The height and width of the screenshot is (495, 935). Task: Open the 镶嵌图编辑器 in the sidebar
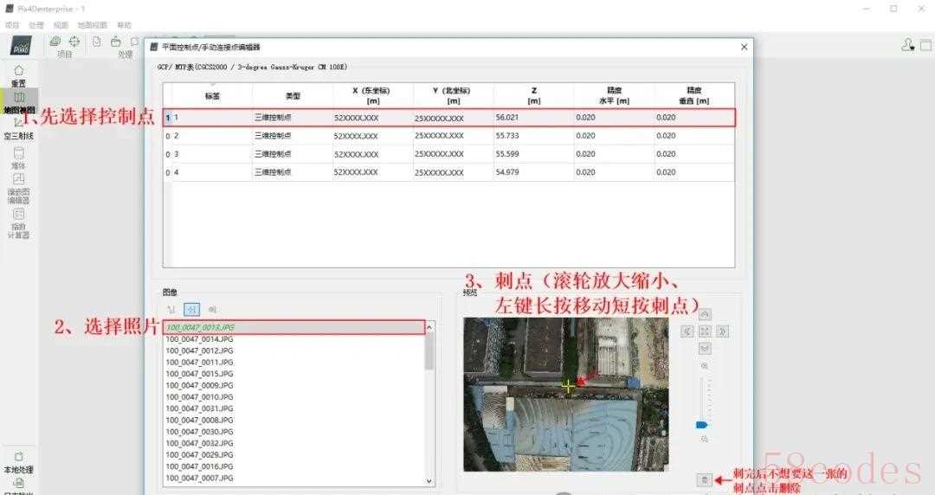[18, 188]
